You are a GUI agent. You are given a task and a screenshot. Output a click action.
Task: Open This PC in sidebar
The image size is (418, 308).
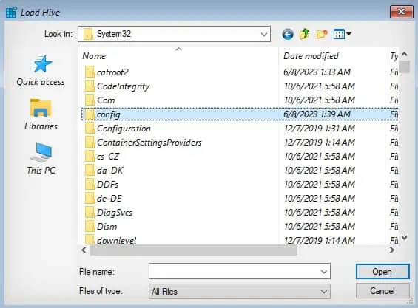pos(41,159)
